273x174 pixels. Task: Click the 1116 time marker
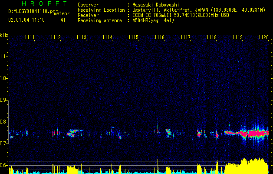[159, 37]
